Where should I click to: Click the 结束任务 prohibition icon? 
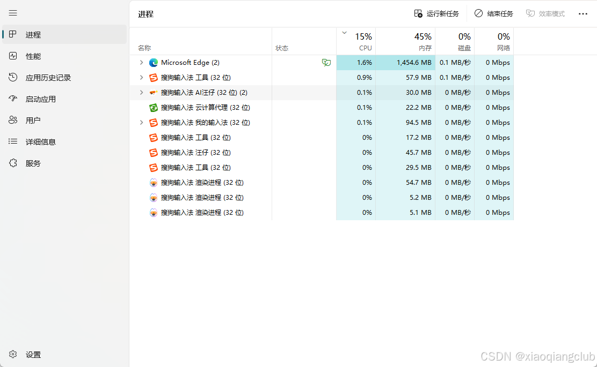[x=478, y=13]
